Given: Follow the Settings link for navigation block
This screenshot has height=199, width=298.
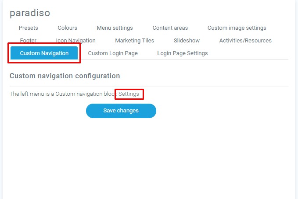Looking at the screenshot, I should pos(129,94).
